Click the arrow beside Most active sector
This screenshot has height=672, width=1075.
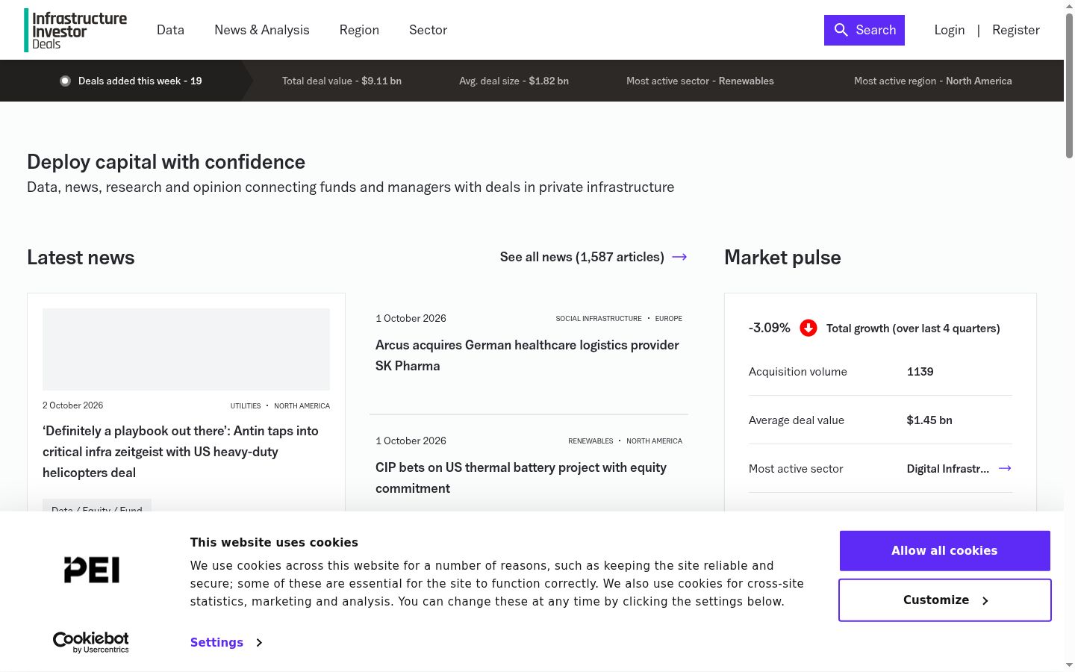[1005, 468]
